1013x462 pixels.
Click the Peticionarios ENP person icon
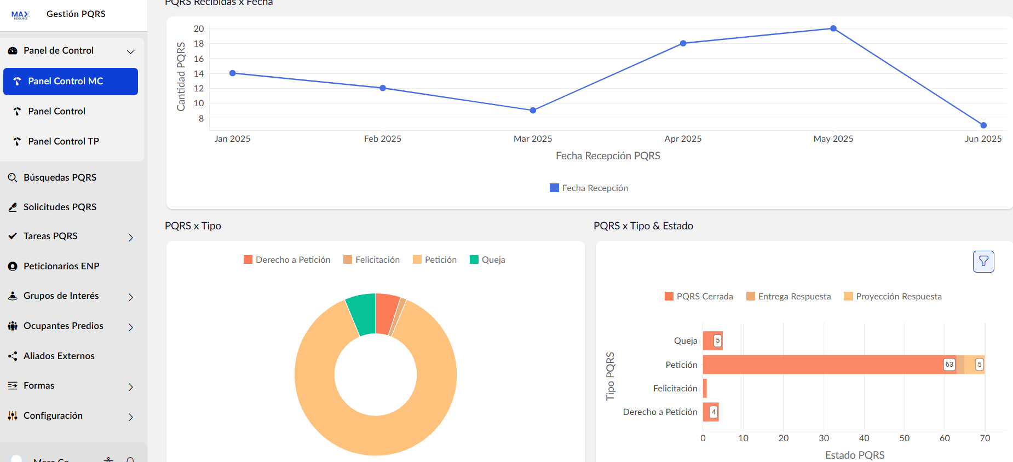click(13, 266)
